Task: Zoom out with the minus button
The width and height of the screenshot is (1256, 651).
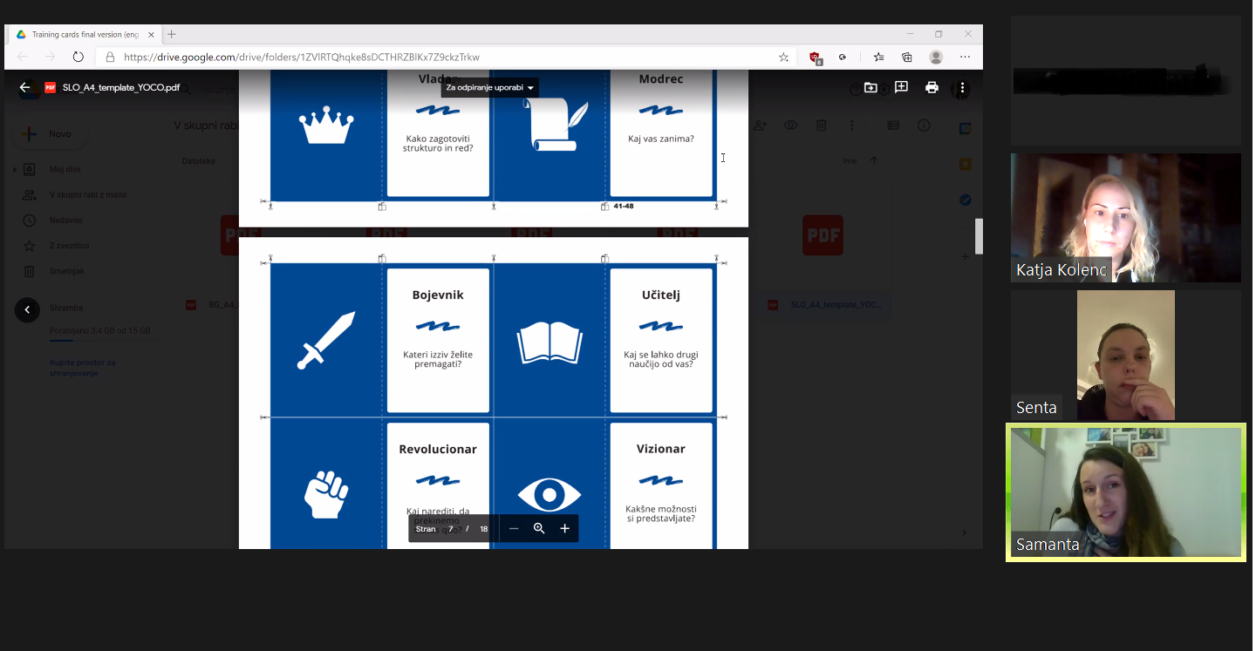Action: point(514,528)
